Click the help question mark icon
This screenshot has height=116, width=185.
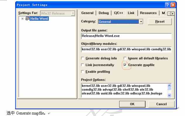[167, 5]
